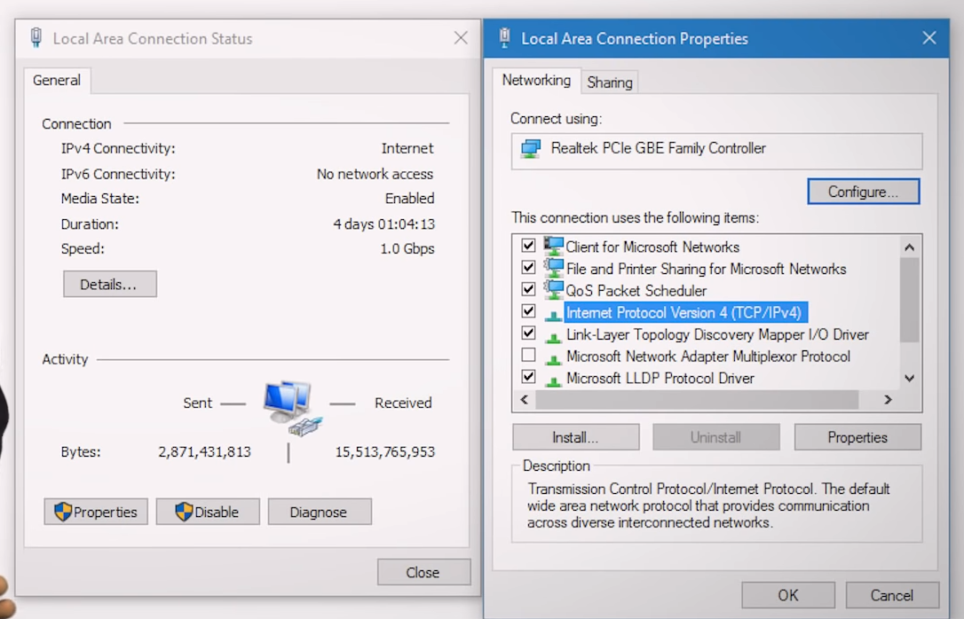
Task: Click the Client for Microsoft Networks icon
Action: (553, 247)
